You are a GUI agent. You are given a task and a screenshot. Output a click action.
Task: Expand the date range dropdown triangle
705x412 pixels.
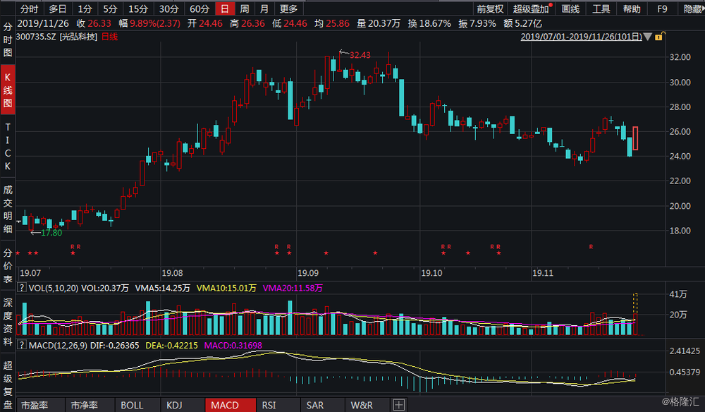point(647,37)
